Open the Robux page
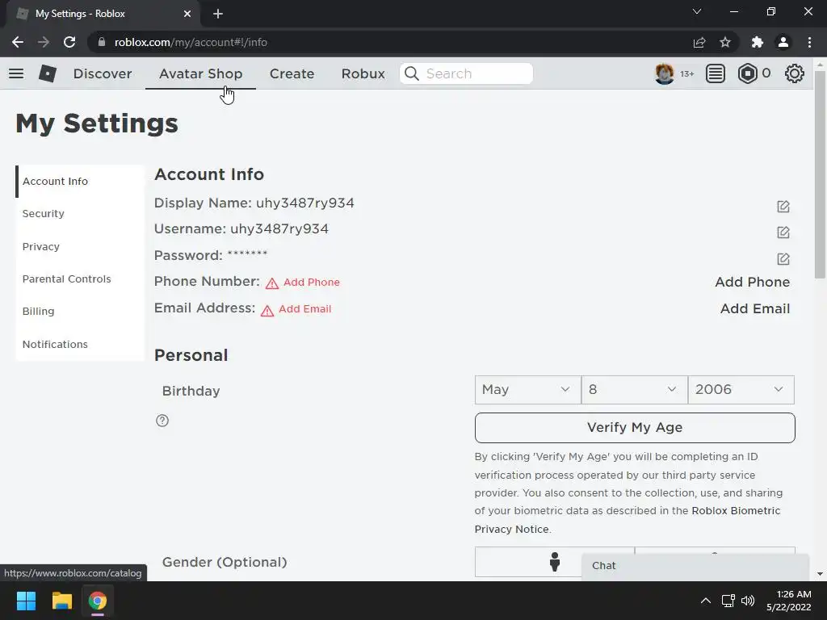Image resolution: width=827 pixels, height=620 pixels. 363,73
